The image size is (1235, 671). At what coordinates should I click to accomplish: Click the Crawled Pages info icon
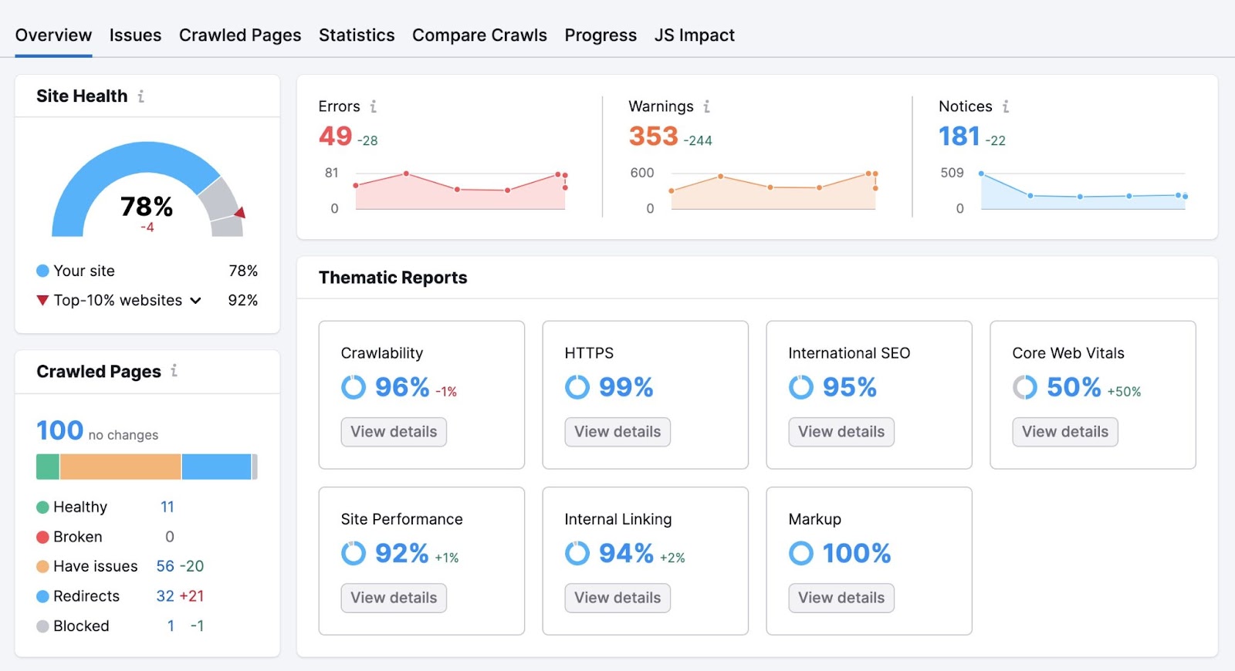(x=174, y=371)
